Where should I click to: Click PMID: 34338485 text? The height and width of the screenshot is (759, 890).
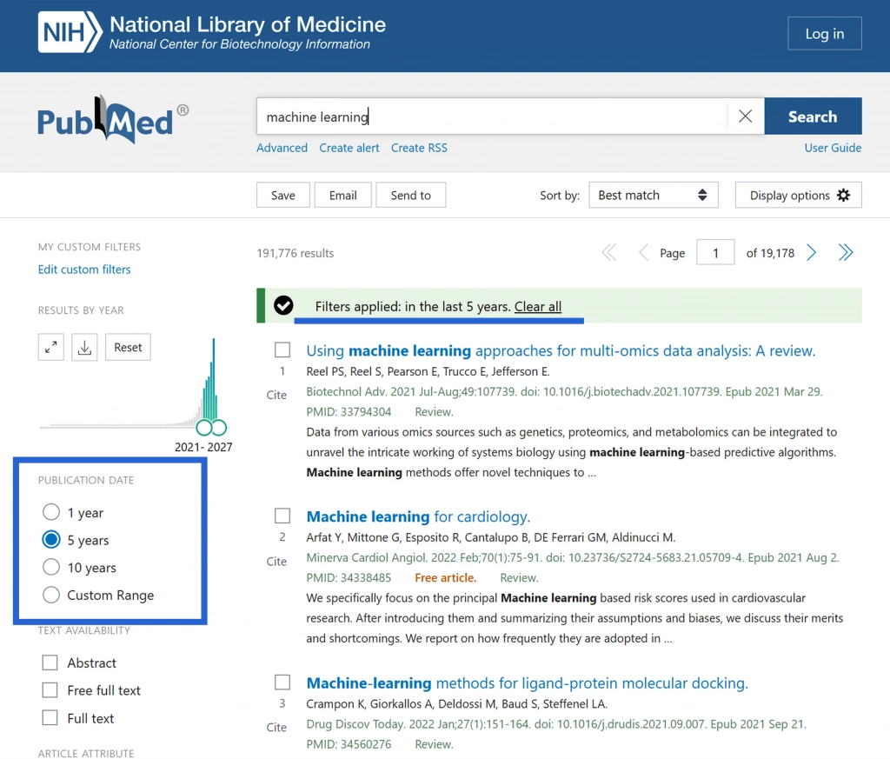349,577
